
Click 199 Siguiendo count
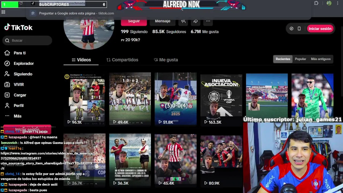point(134,32)
